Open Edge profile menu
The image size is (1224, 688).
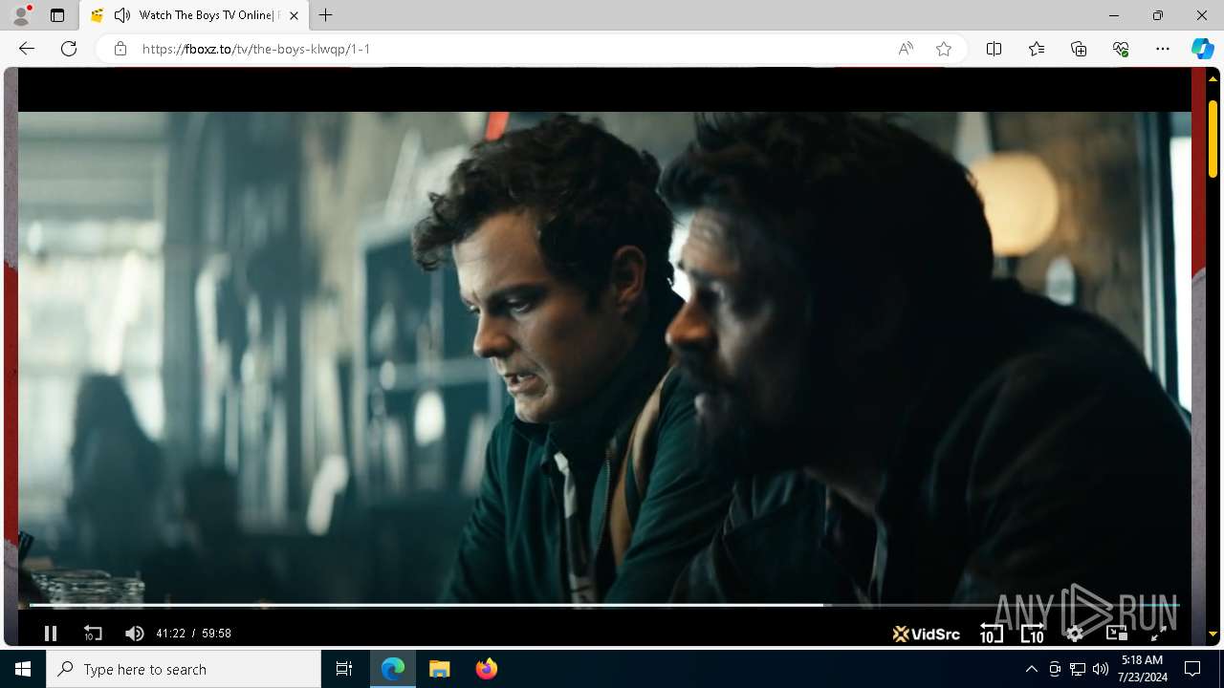[21, 15]
